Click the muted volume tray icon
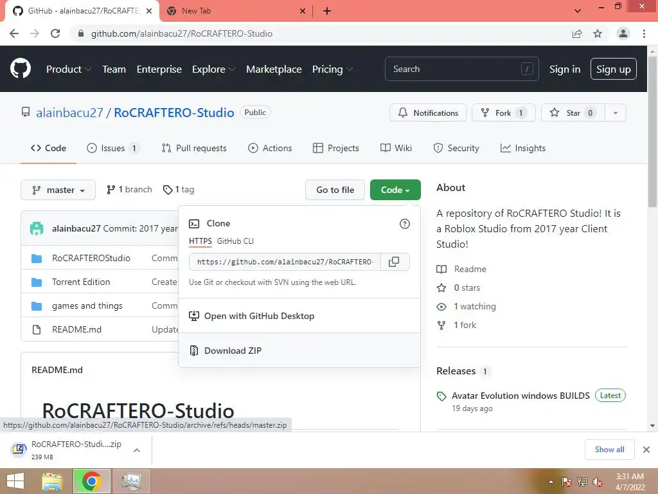 point(598,482)
